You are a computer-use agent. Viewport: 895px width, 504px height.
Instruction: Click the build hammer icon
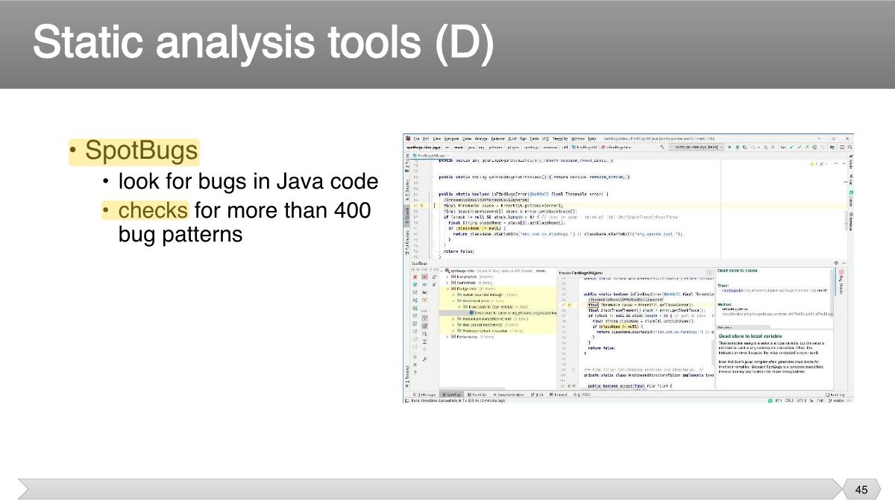[x=662, y=146]
